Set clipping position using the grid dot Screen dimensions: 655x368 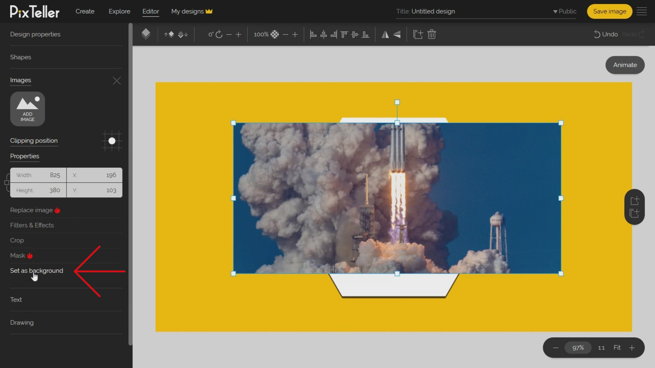pyautogui.click(x=112, y=141)
